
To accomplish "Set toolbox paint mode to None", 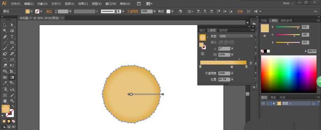I will (13, 121).
